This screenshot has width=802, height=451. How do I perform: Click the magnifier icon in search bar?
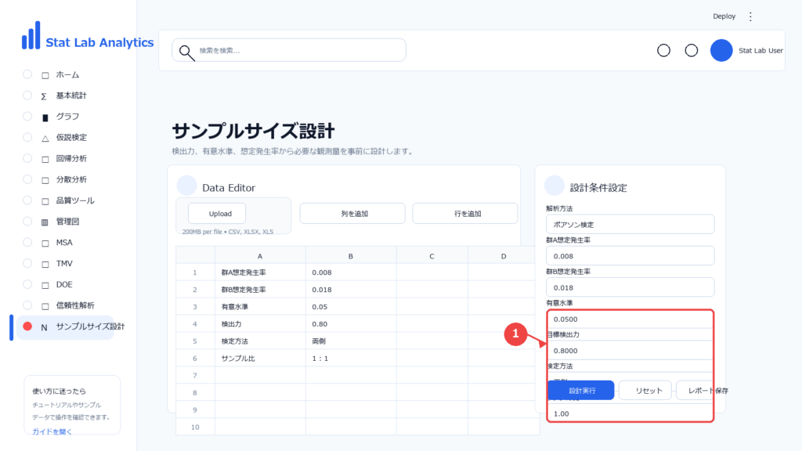[186, 52]
